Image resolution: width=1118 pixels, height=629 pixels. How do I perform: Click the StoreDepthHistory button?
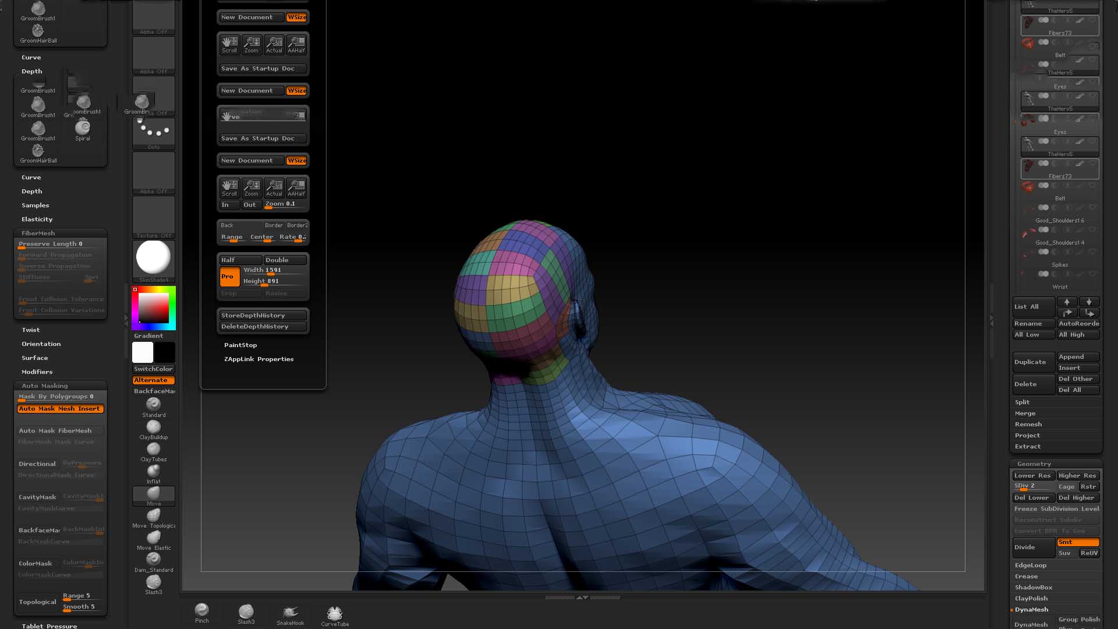(x=263, y=316)
